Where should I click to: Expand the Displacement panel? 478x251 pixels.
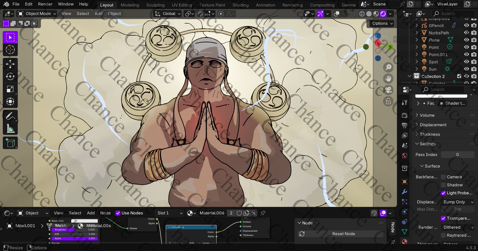(433, 125)
